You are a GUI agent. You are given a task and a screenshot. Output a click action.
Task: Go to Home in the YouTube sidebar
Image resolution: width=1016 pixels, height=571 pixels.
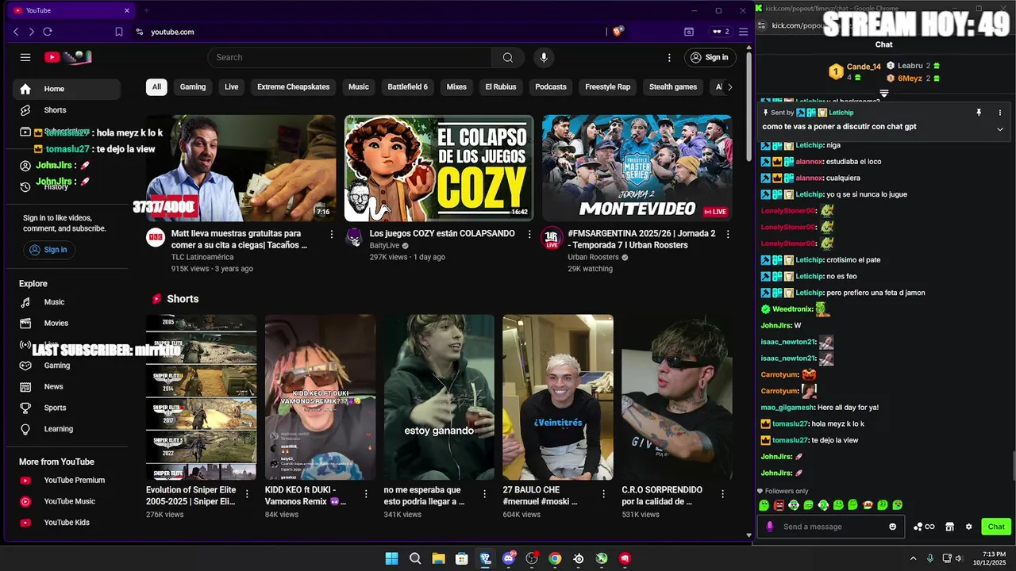[x=67, y=89]
